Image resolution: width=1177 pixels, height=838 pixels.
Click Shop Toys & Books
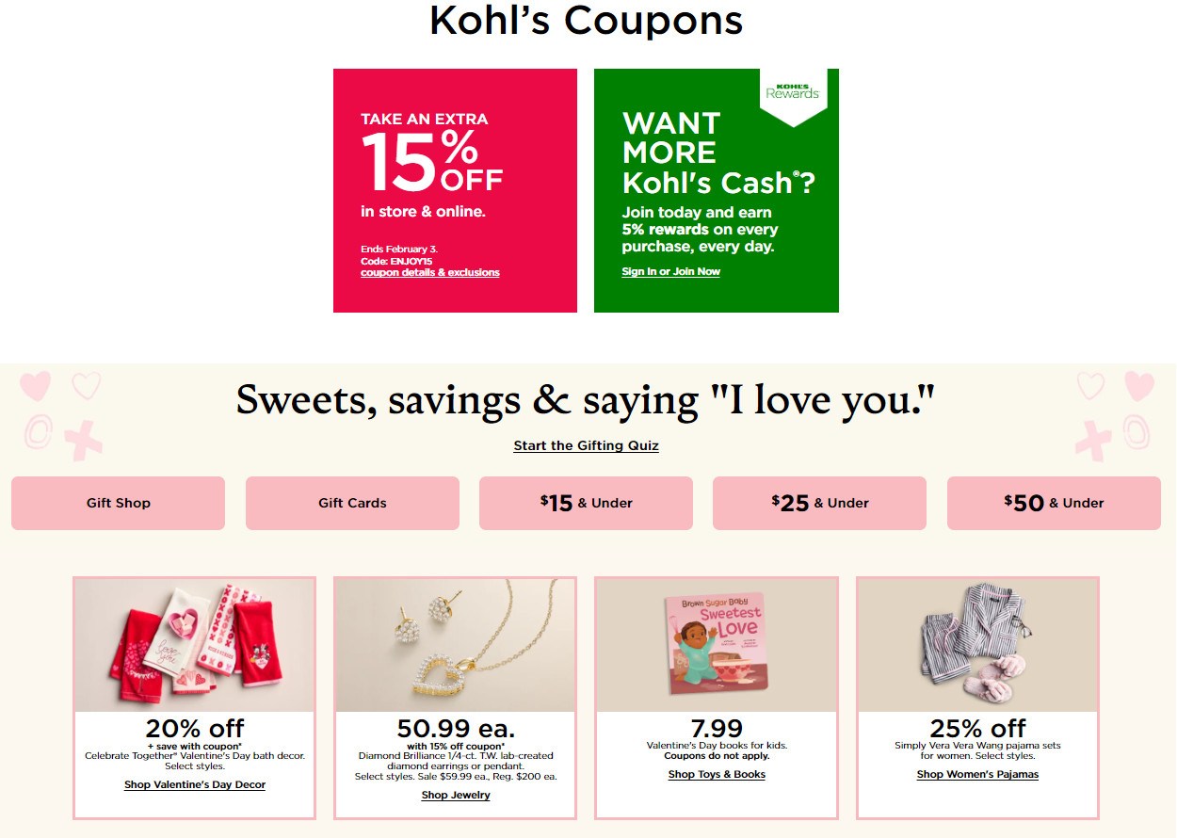pyautogui.click(x=717, y=774)
